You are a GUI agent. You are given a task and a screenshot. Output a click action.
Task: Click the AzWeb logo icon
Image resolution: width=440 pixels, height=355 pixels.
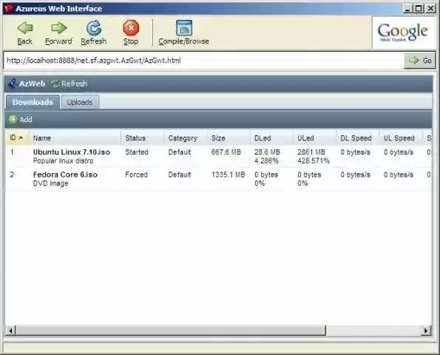point(12,84)
